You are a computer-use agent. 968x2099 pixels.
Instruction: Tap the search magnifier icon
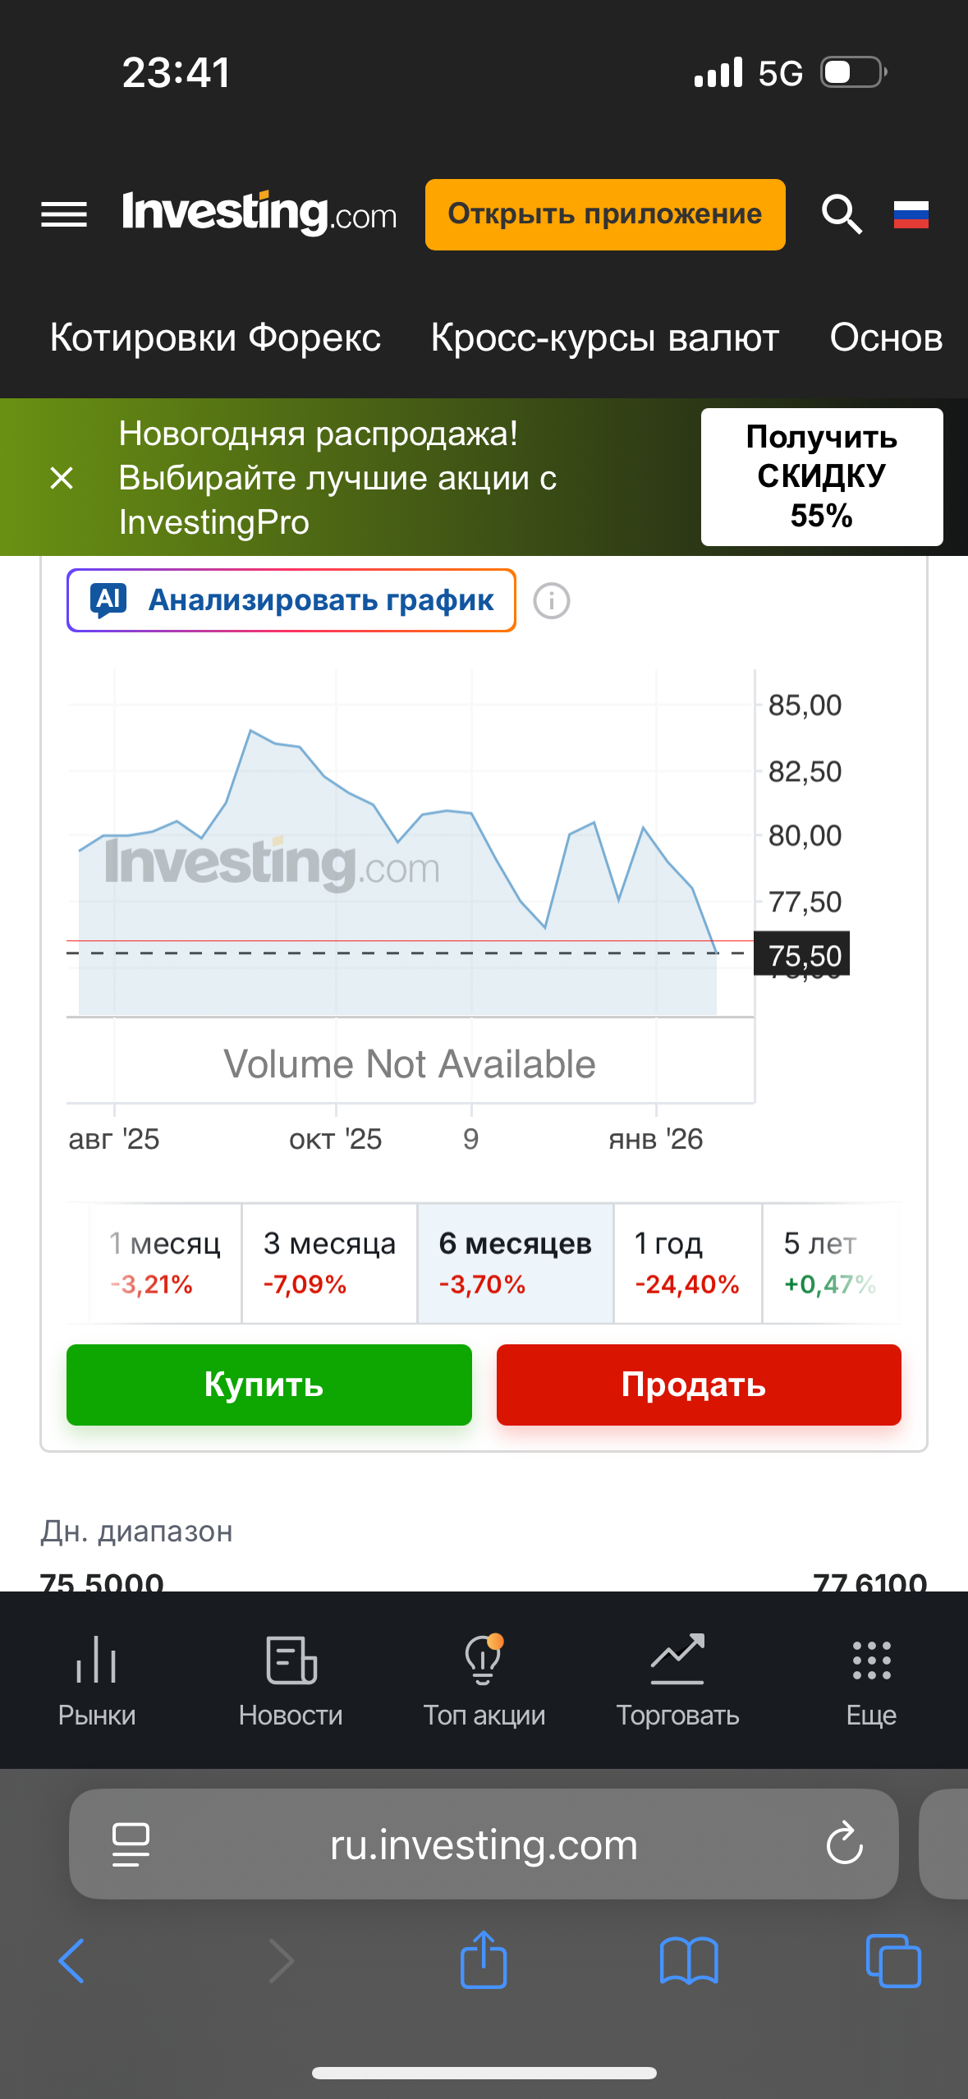coord(842,214)
